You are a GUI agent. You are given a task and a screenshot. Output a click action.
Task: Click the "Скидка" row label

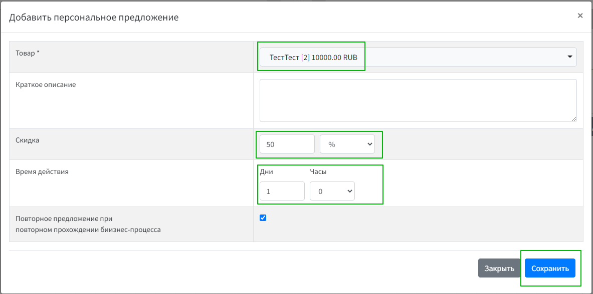28,140
